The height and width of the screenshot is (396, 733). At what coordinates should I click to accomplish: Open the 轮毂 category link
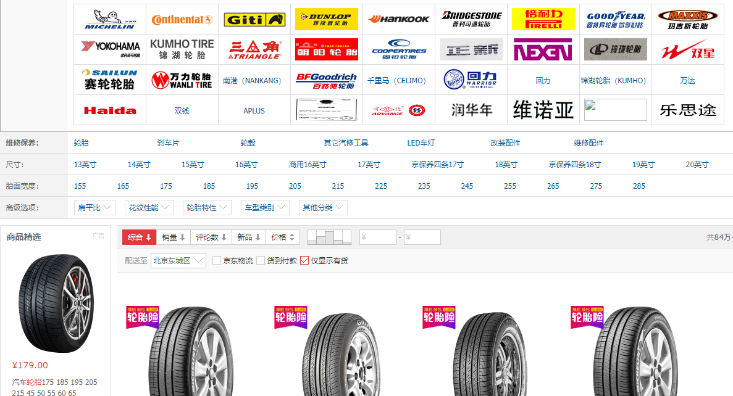pos(248,143)
